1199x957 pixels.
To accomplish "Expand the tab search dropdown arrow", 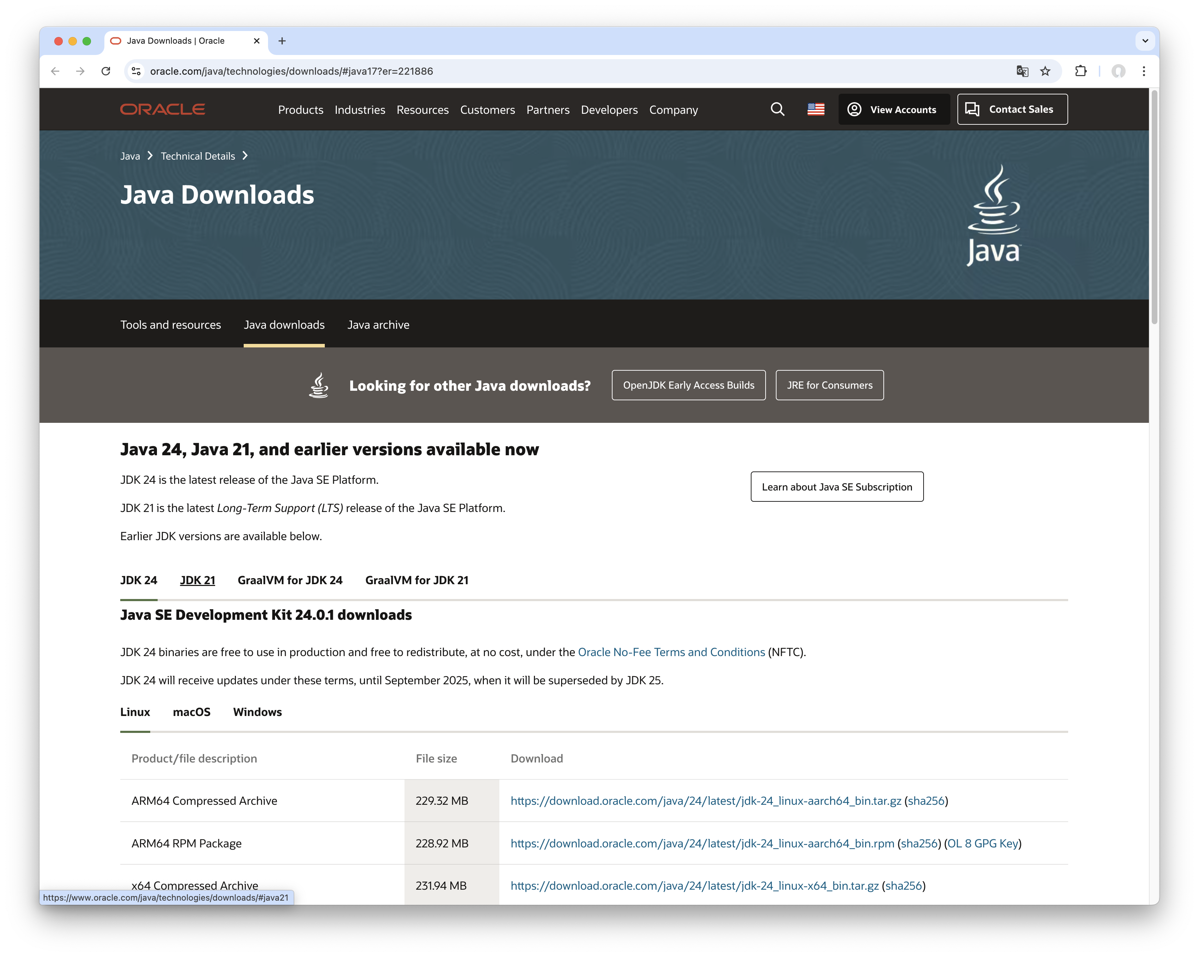I will [1144, 41].
